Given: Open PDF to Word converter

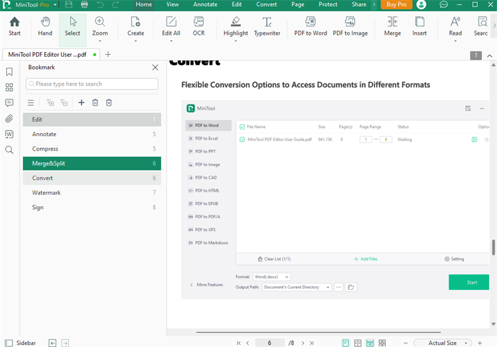Looking at the screenshot, I should (x=310, y=27).
